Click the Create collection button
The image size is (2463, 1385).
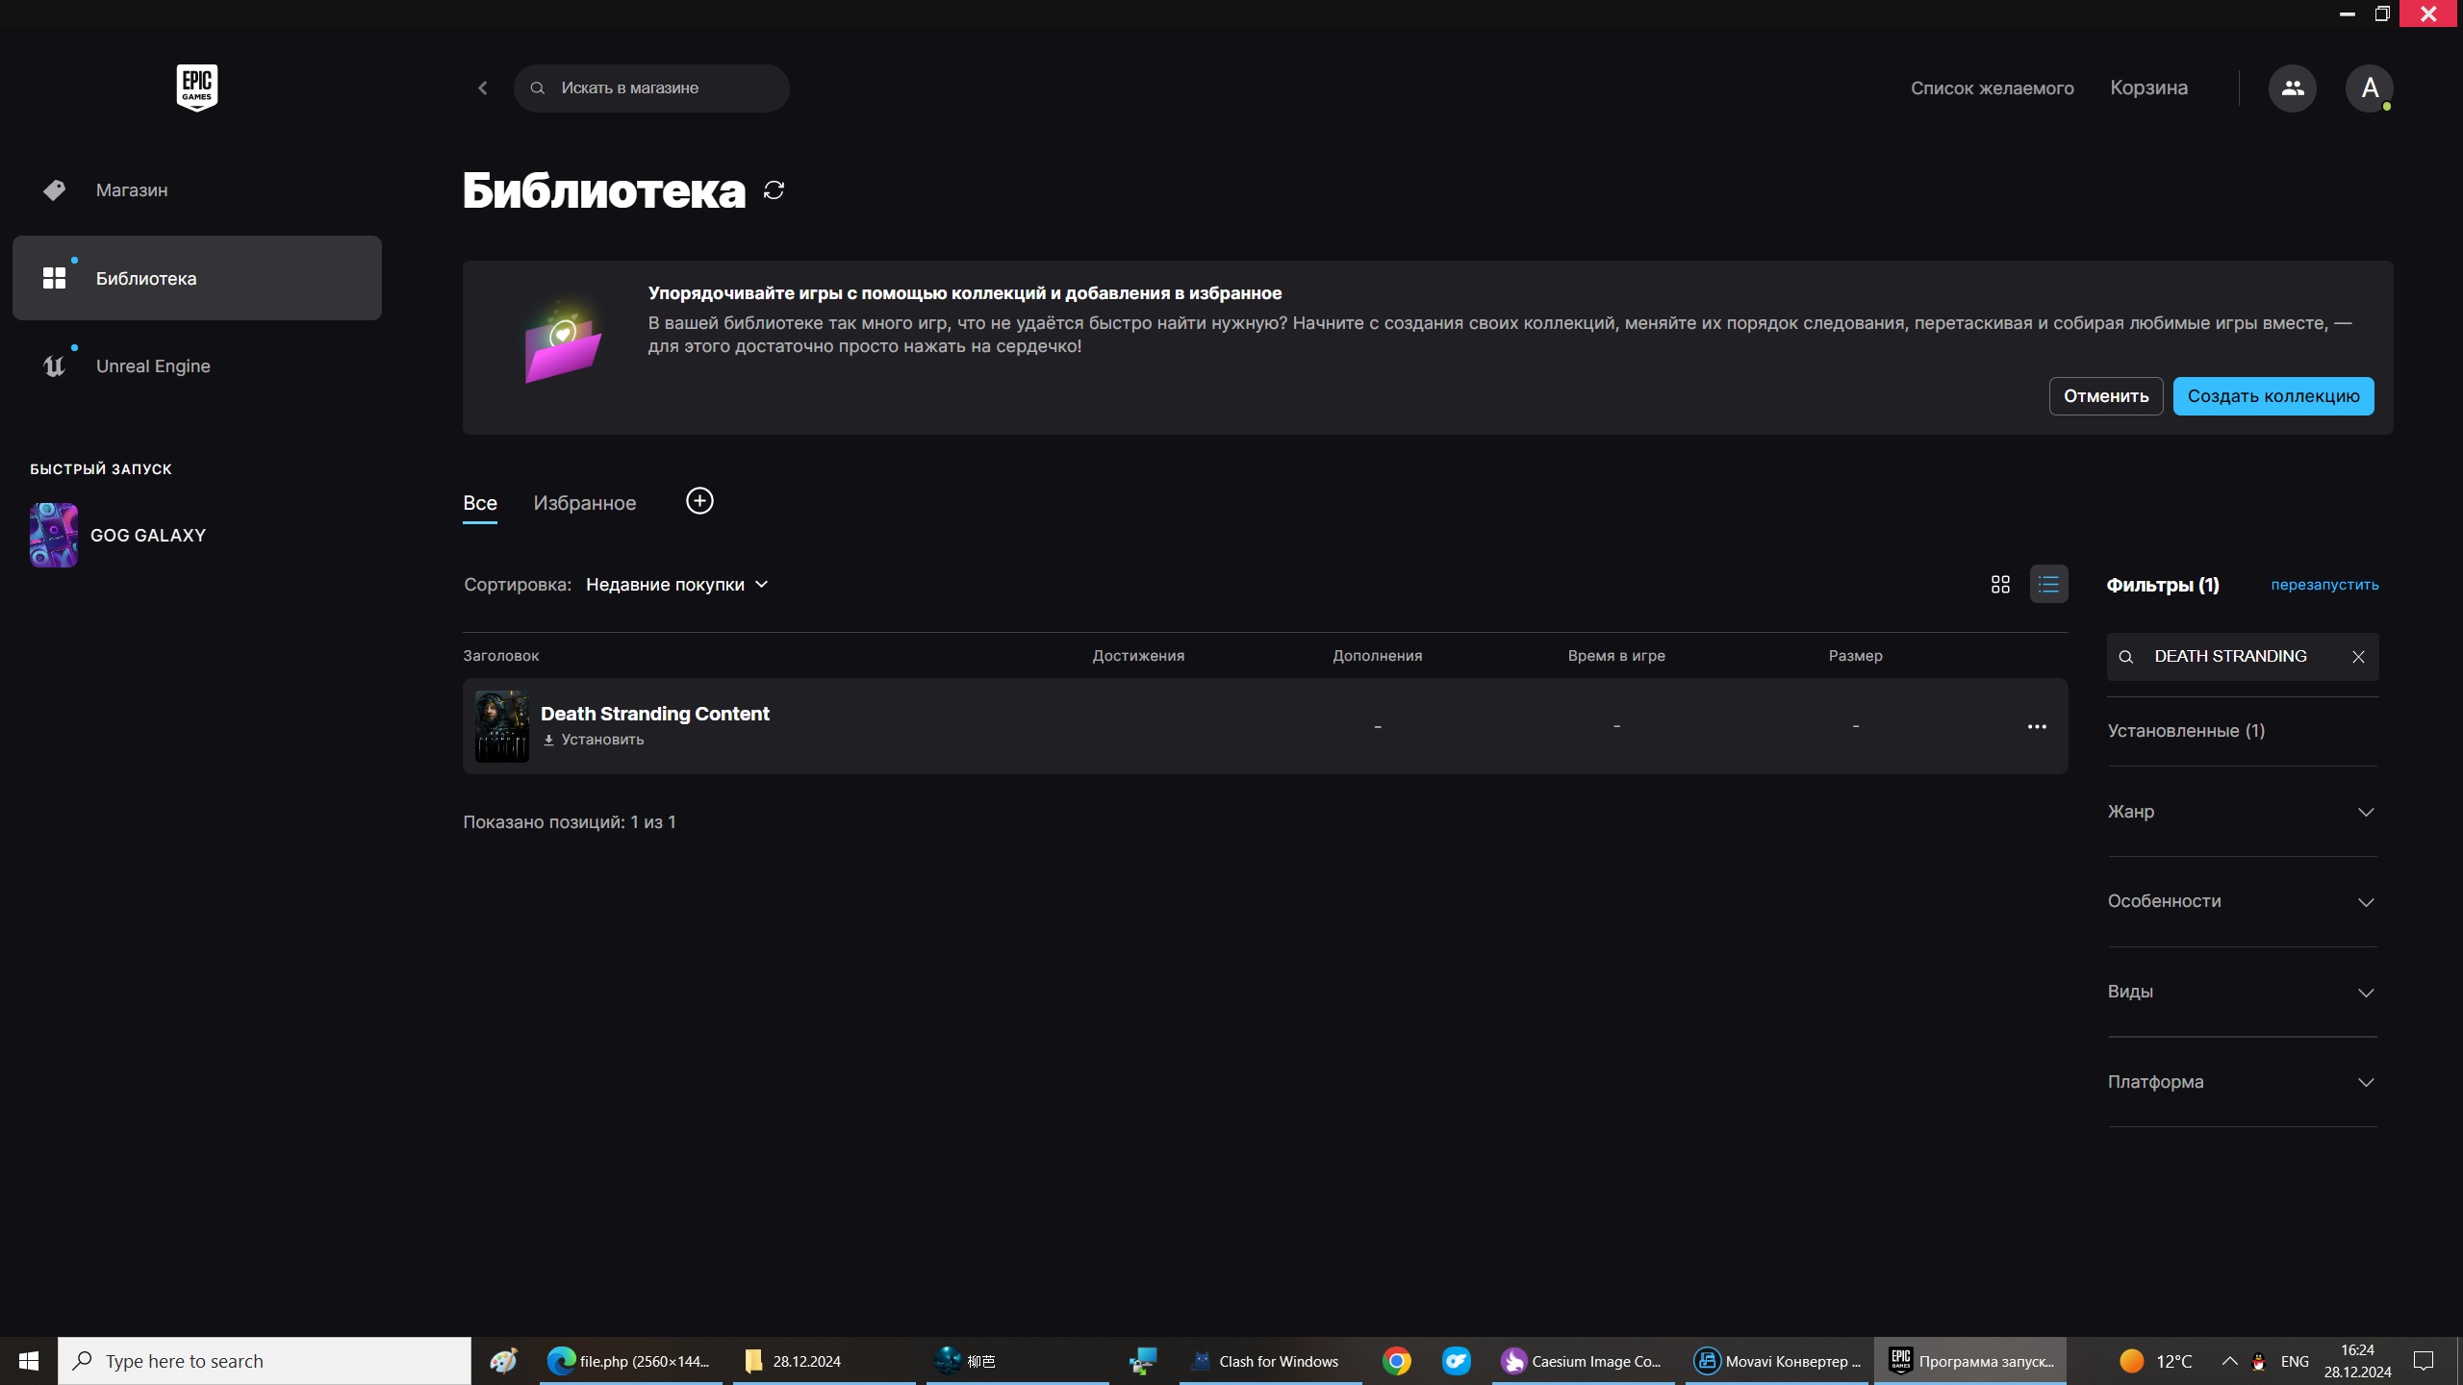(2273, 396)
